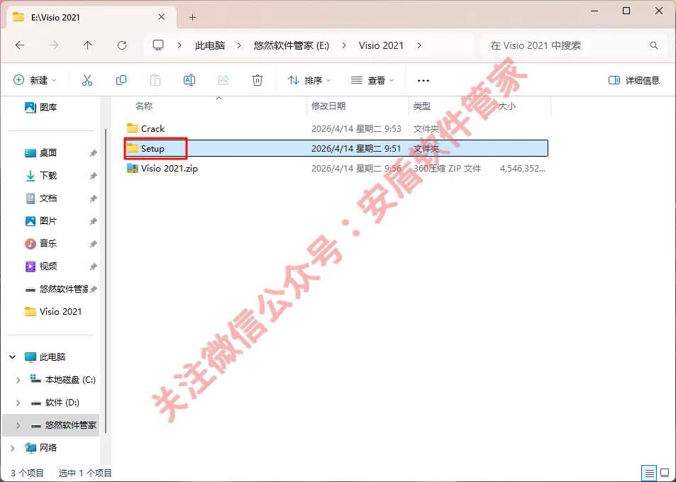Viewport: 676px width, 482px height.
Task: Click the 4,546,352 size value
Action: [x=523, y=169]
